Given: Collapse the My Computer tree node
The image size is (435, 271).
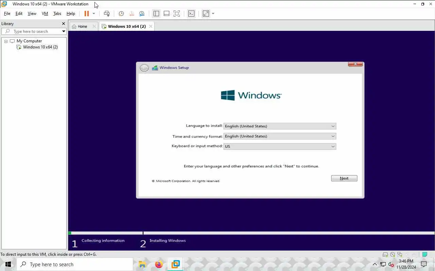Looking at the screenshot, I should (x=6, y=41).
